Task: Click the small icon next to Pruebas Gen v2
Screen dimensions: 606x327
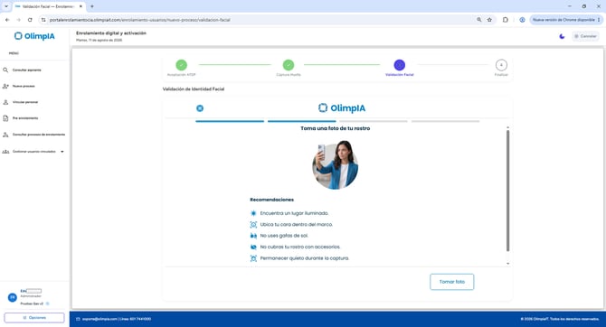Action: coord(48,304)
